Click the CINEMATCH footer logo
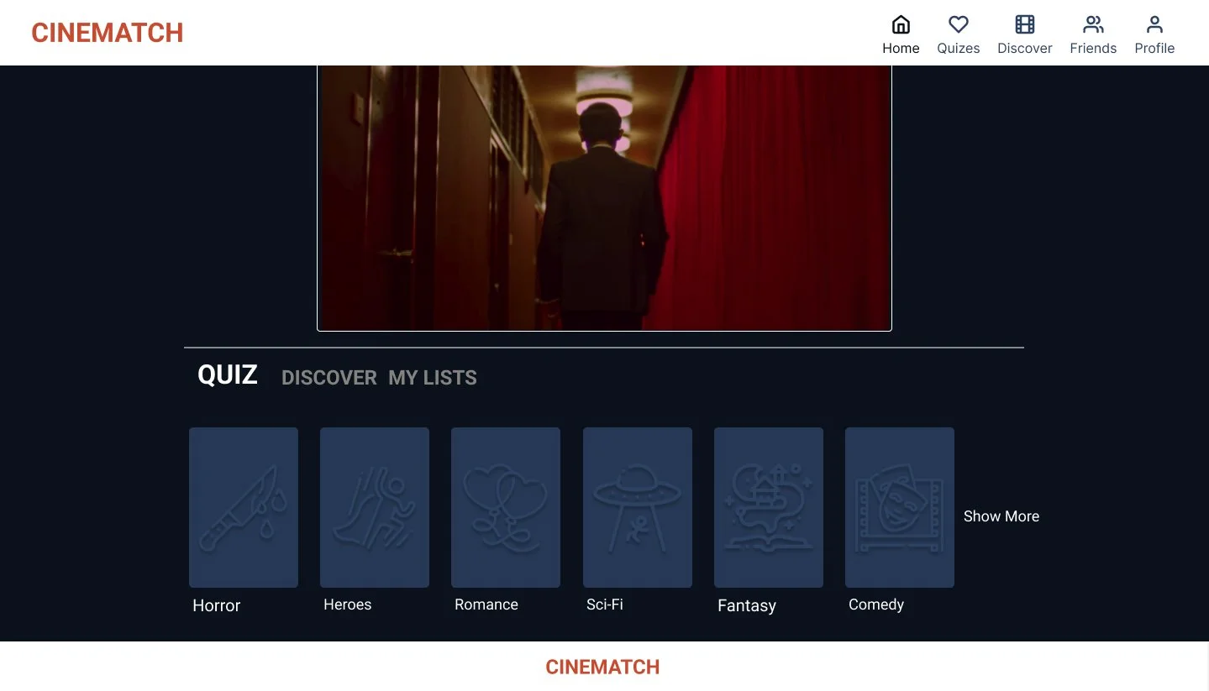The height and width of the screenshot is (691, 1209). click(602, 667)
